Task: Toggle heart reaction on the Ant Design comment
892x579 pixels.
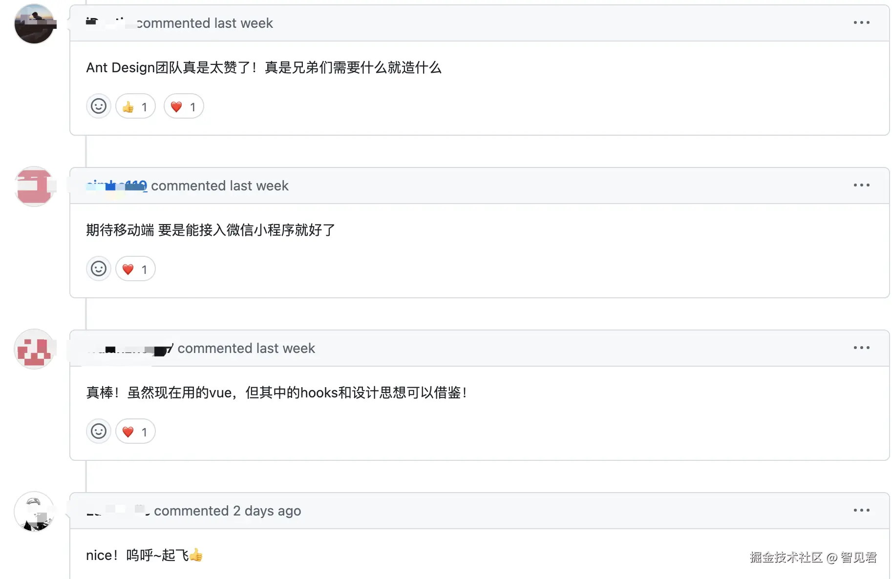Action: click(184, 106)
